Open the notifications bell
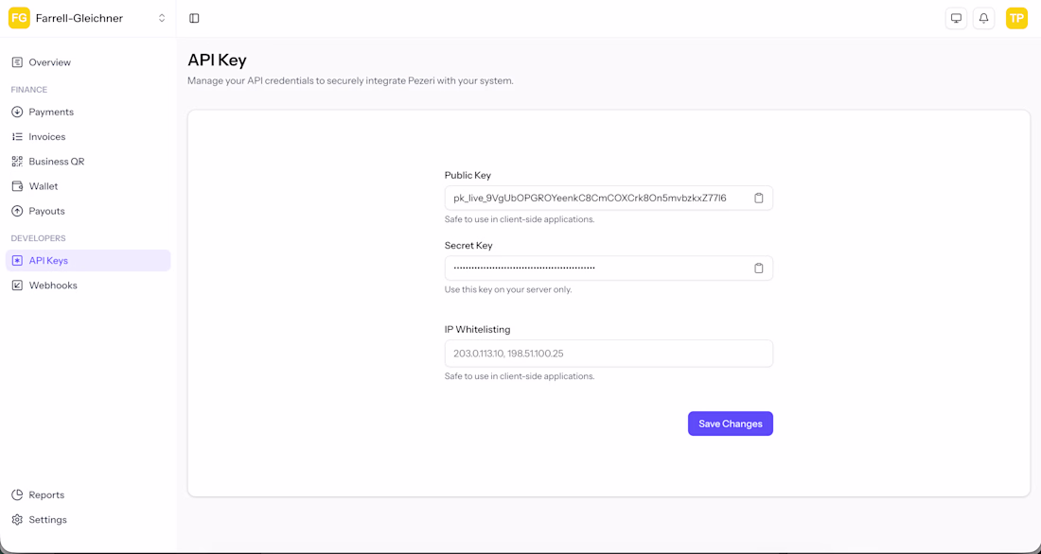Viewport: 1041px width, 554px height. pos(984,18)
